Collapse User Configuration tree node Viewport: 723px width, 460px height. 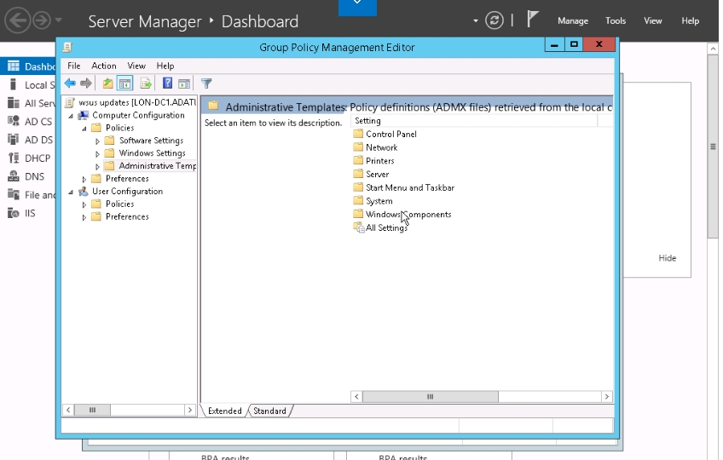71,192
